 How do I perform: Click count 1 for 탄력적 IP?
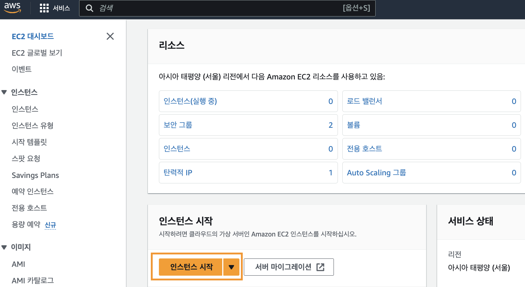pos(331,173)
